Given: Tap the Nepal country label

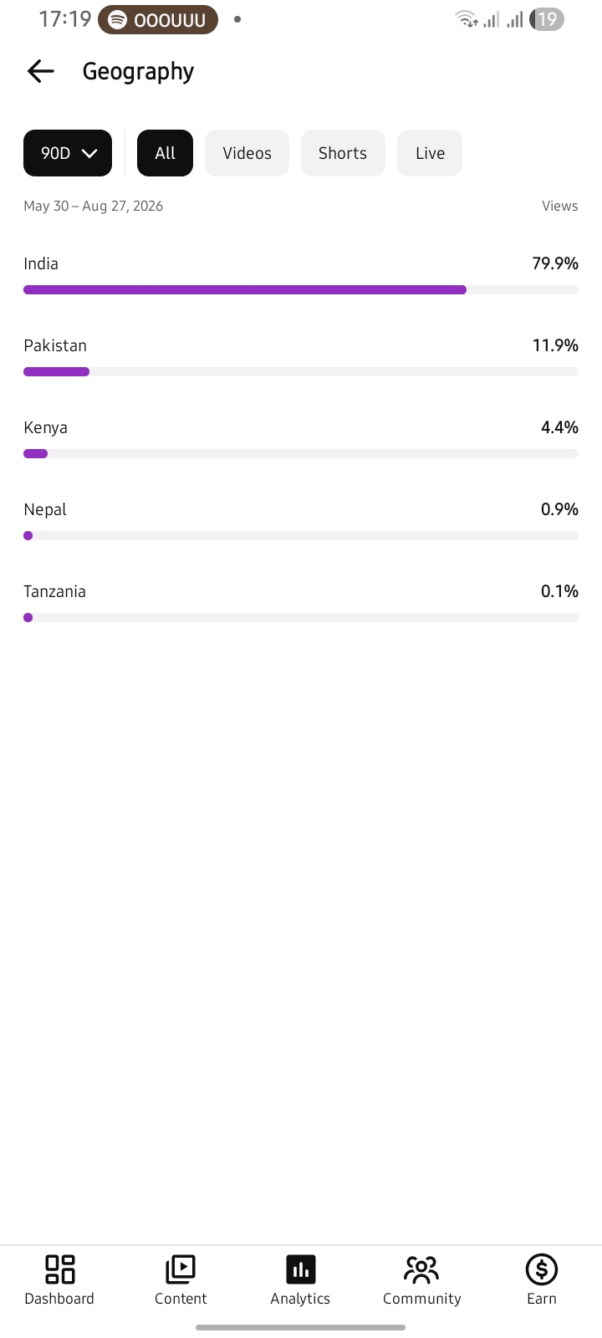Looking at the screenshot, I should click(x=45, y=509).
